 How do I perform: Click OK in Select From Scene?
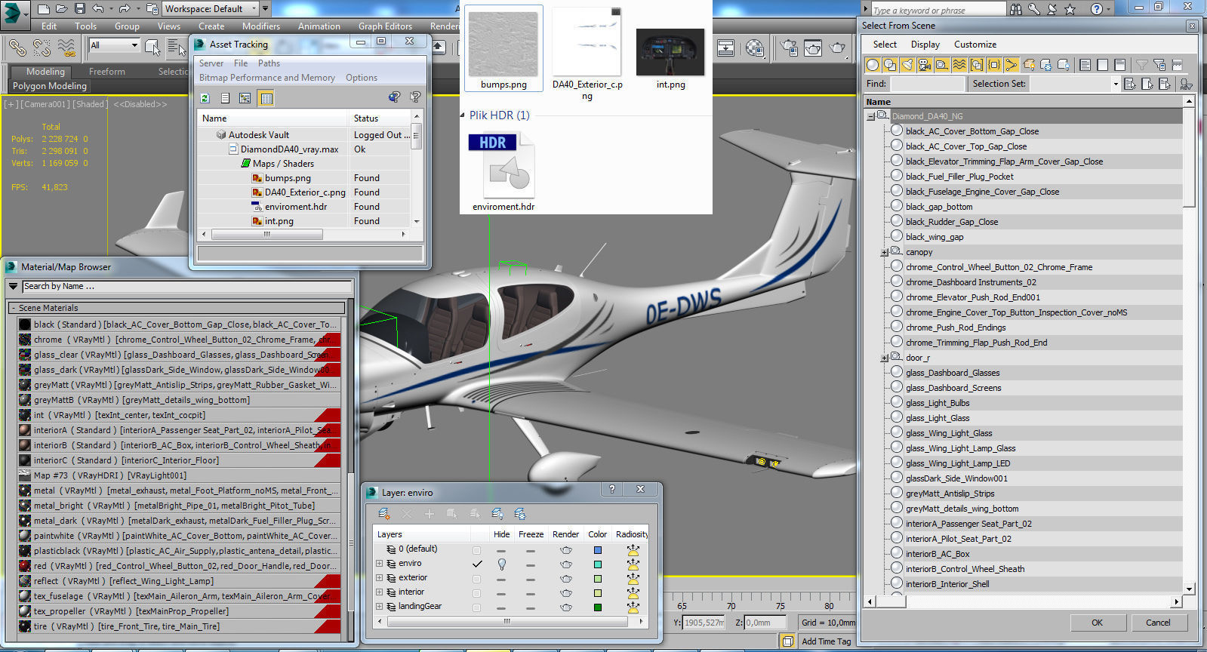point(1097,623)
